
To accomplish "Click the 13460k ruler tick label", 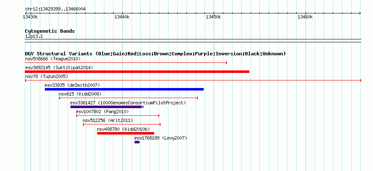I will [x=305, y=17].
